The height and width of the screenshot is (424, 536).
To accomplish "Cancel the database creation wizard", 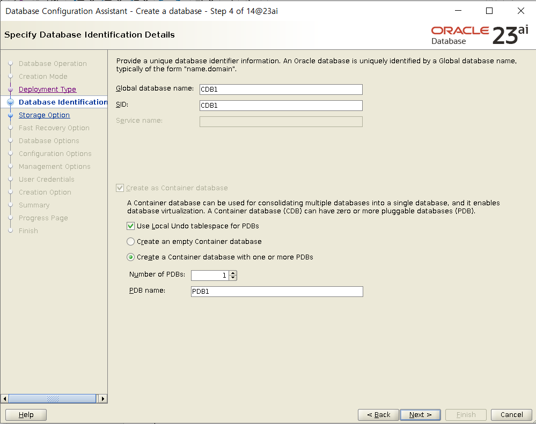I will pos(511,415).
